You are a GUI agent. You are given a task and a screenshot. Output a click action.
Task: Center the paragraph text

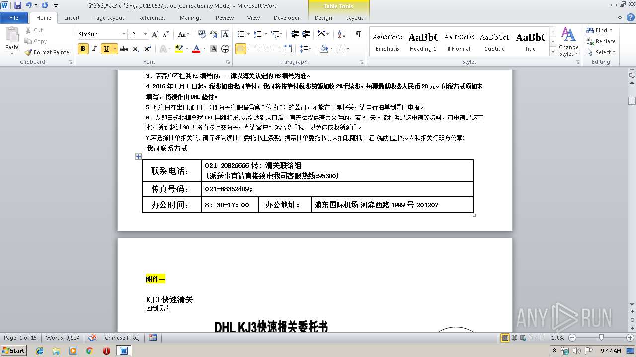[252, 49]
